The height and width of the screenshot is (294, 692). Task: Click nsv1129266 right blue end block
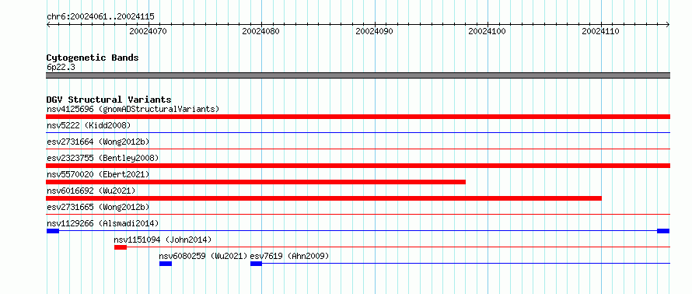click(x=663, y=231)
